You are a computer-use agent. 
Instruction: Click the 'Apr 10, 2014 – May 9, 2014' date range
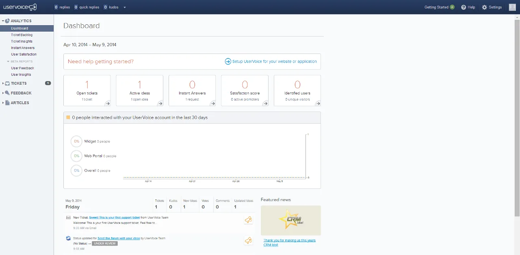90,45
